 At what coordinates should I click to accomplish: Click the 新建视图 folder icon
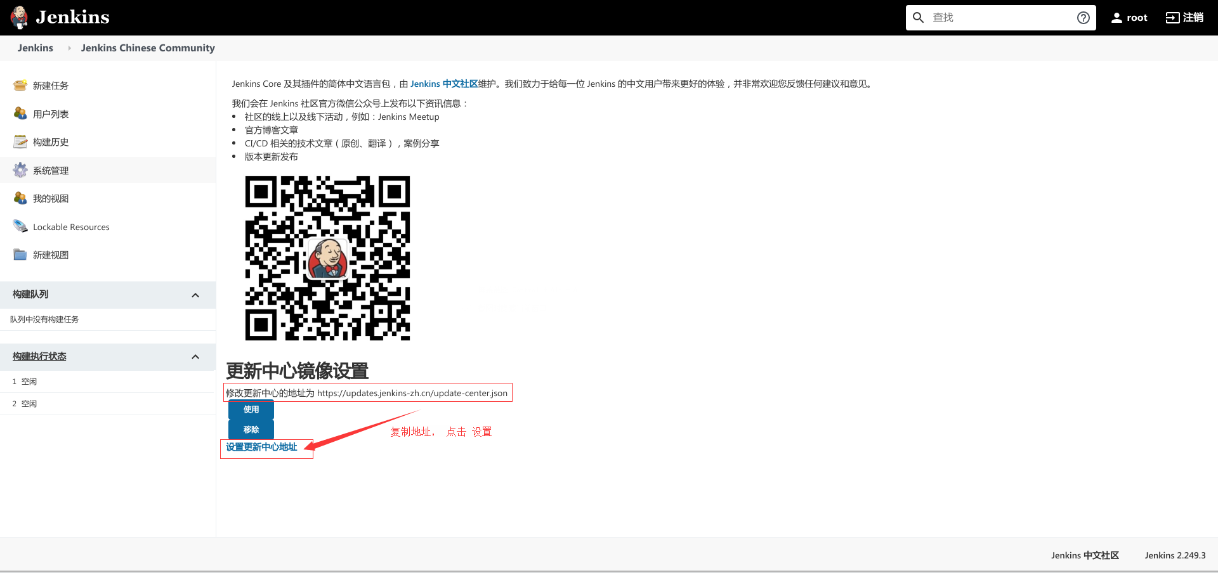[20, 255]
